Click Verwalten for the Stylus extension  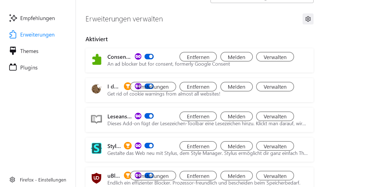275,146
